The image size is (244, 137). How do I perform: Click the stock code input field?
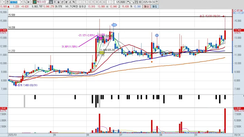(15, 2)
